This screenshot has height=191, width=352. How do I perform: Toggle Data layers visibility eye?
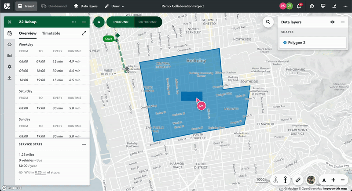tap(332, 22)
